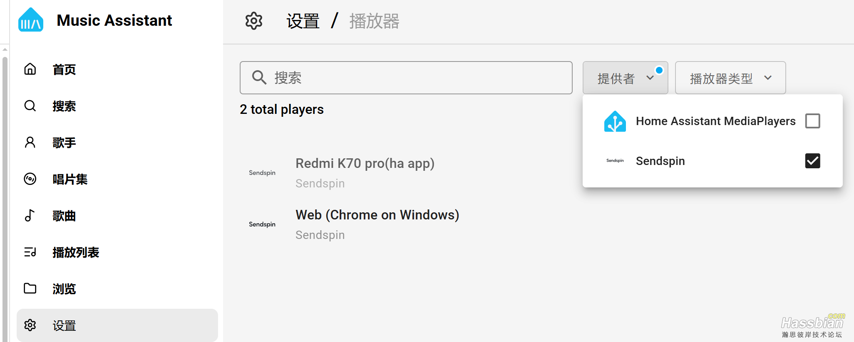Click the browse folder icon
854x342 pixels.
(x=30, y=288)
